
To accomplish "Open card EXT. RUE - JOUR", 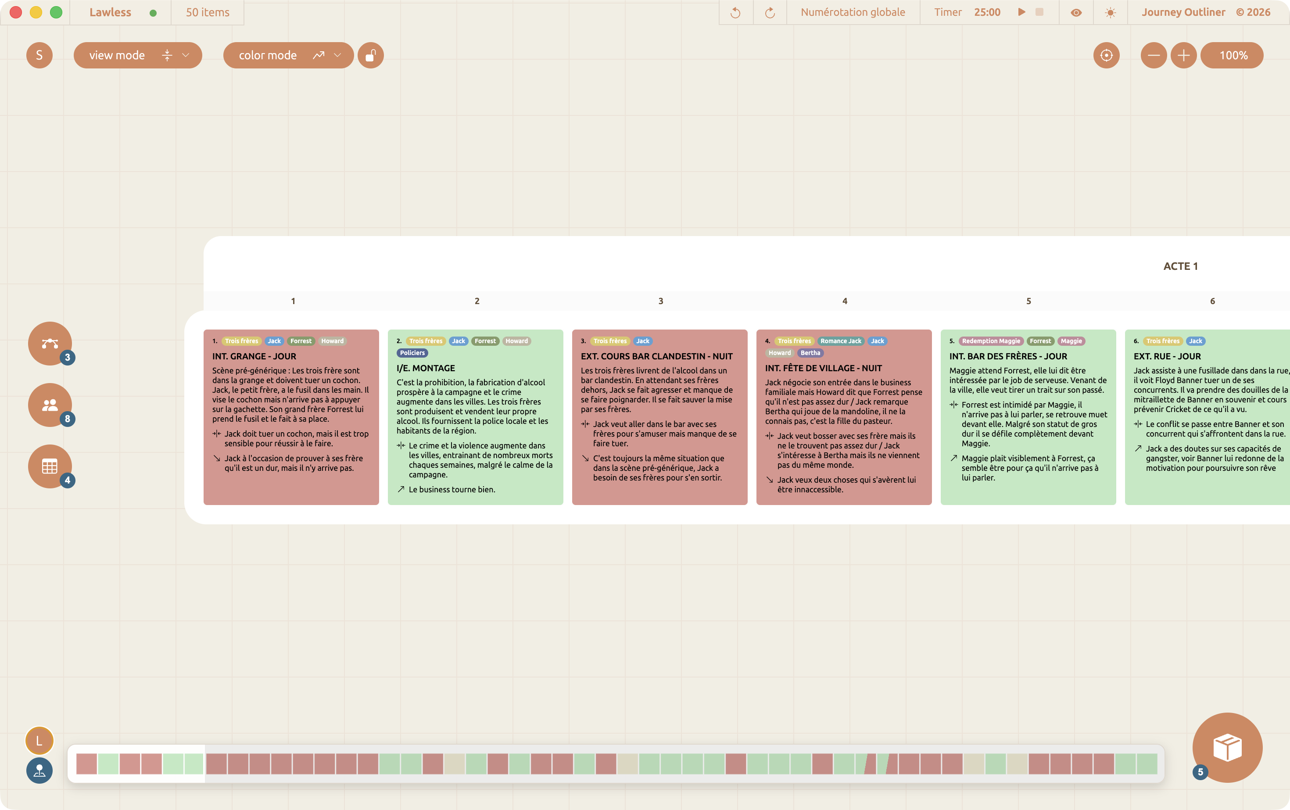I will [1208, 417].
